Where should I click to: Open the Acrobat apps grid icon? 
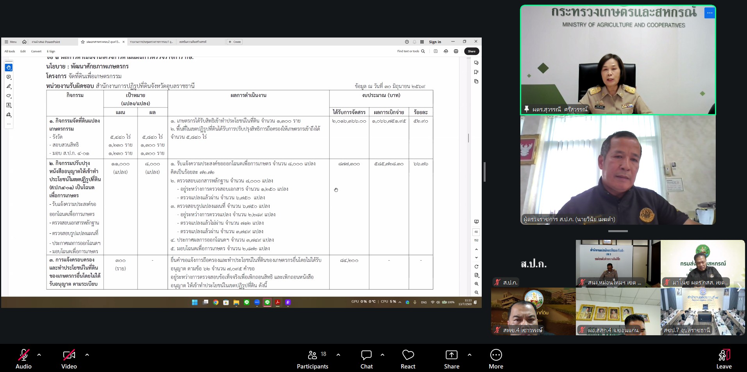click(422, 42)
